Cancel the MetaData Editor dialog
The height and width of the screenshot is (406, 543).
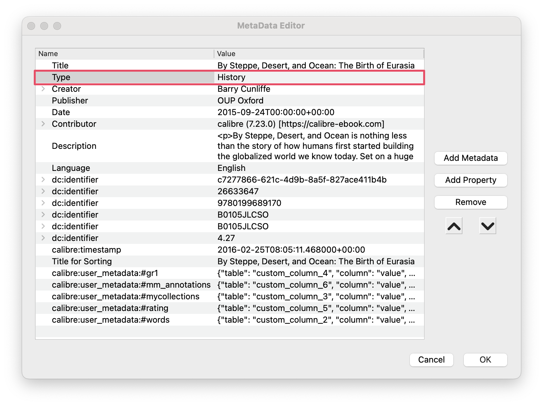click(x=431, y=360)
